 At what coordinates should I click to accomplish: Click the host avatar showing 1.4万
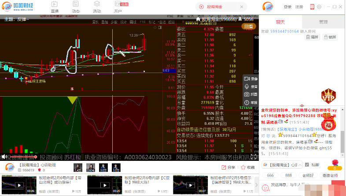(x=78, y=167)
